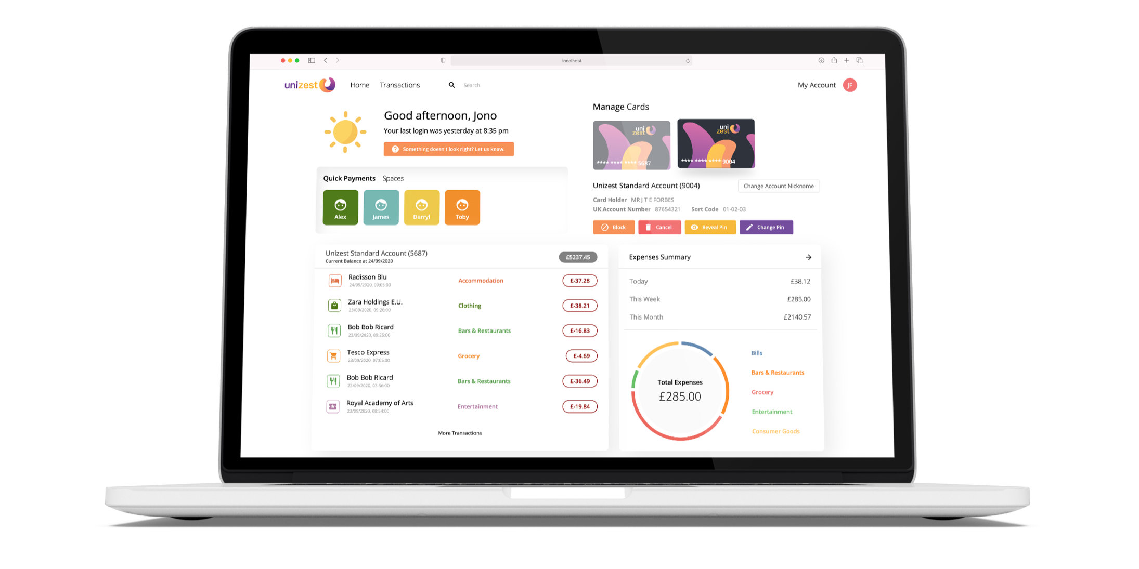The width and height of the screenshot is (1139, 569).
Task: Expand More Transactions list
Action: (460, 432)
